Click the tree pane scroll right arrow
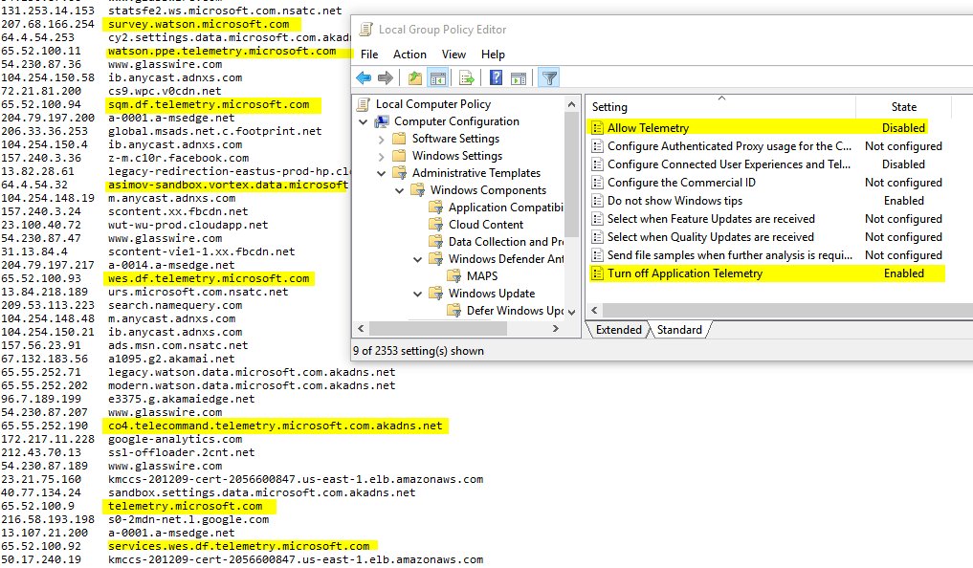This screenshot has height=568, width=973. [556, 329]
